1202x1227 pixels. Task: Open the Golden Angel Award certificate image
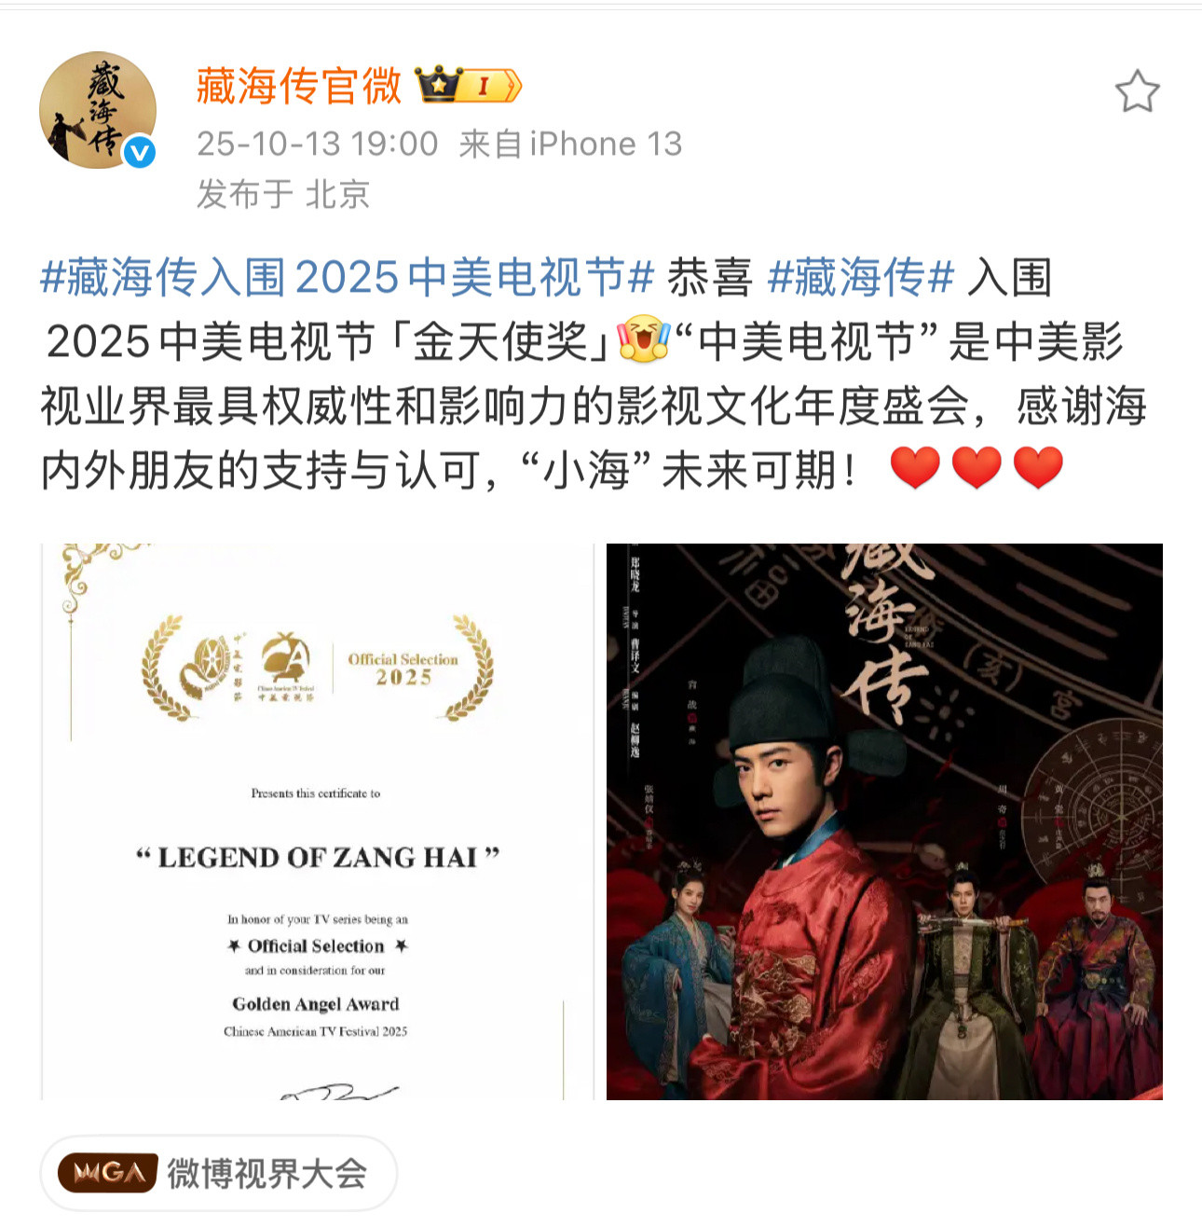coord(317,821)
